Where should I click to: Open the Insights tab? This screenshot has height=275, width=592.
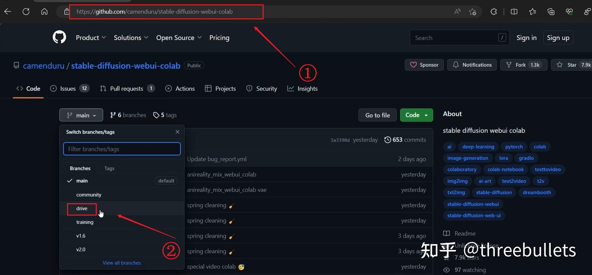tap(302, 88)
